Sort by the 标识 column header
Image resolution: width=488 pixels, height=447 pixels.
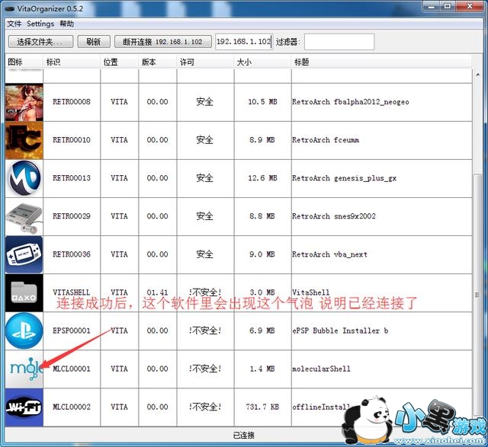pyautogui.click(x=72, y=62)
